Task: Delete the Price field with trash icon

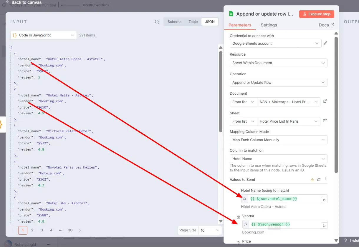Action: (x=238, y=243)
